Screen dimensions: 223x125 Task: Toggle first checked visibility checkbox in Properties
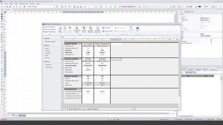[x=211, y=40]
